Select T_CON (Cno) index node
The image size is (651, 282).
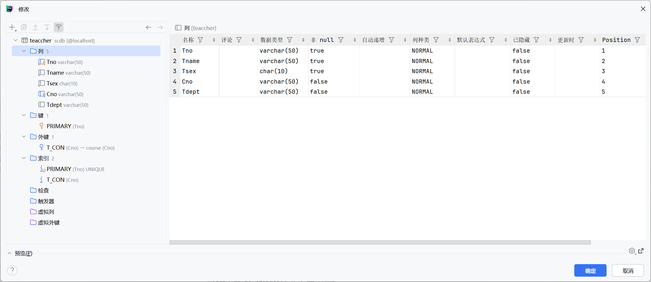point(59,180)
